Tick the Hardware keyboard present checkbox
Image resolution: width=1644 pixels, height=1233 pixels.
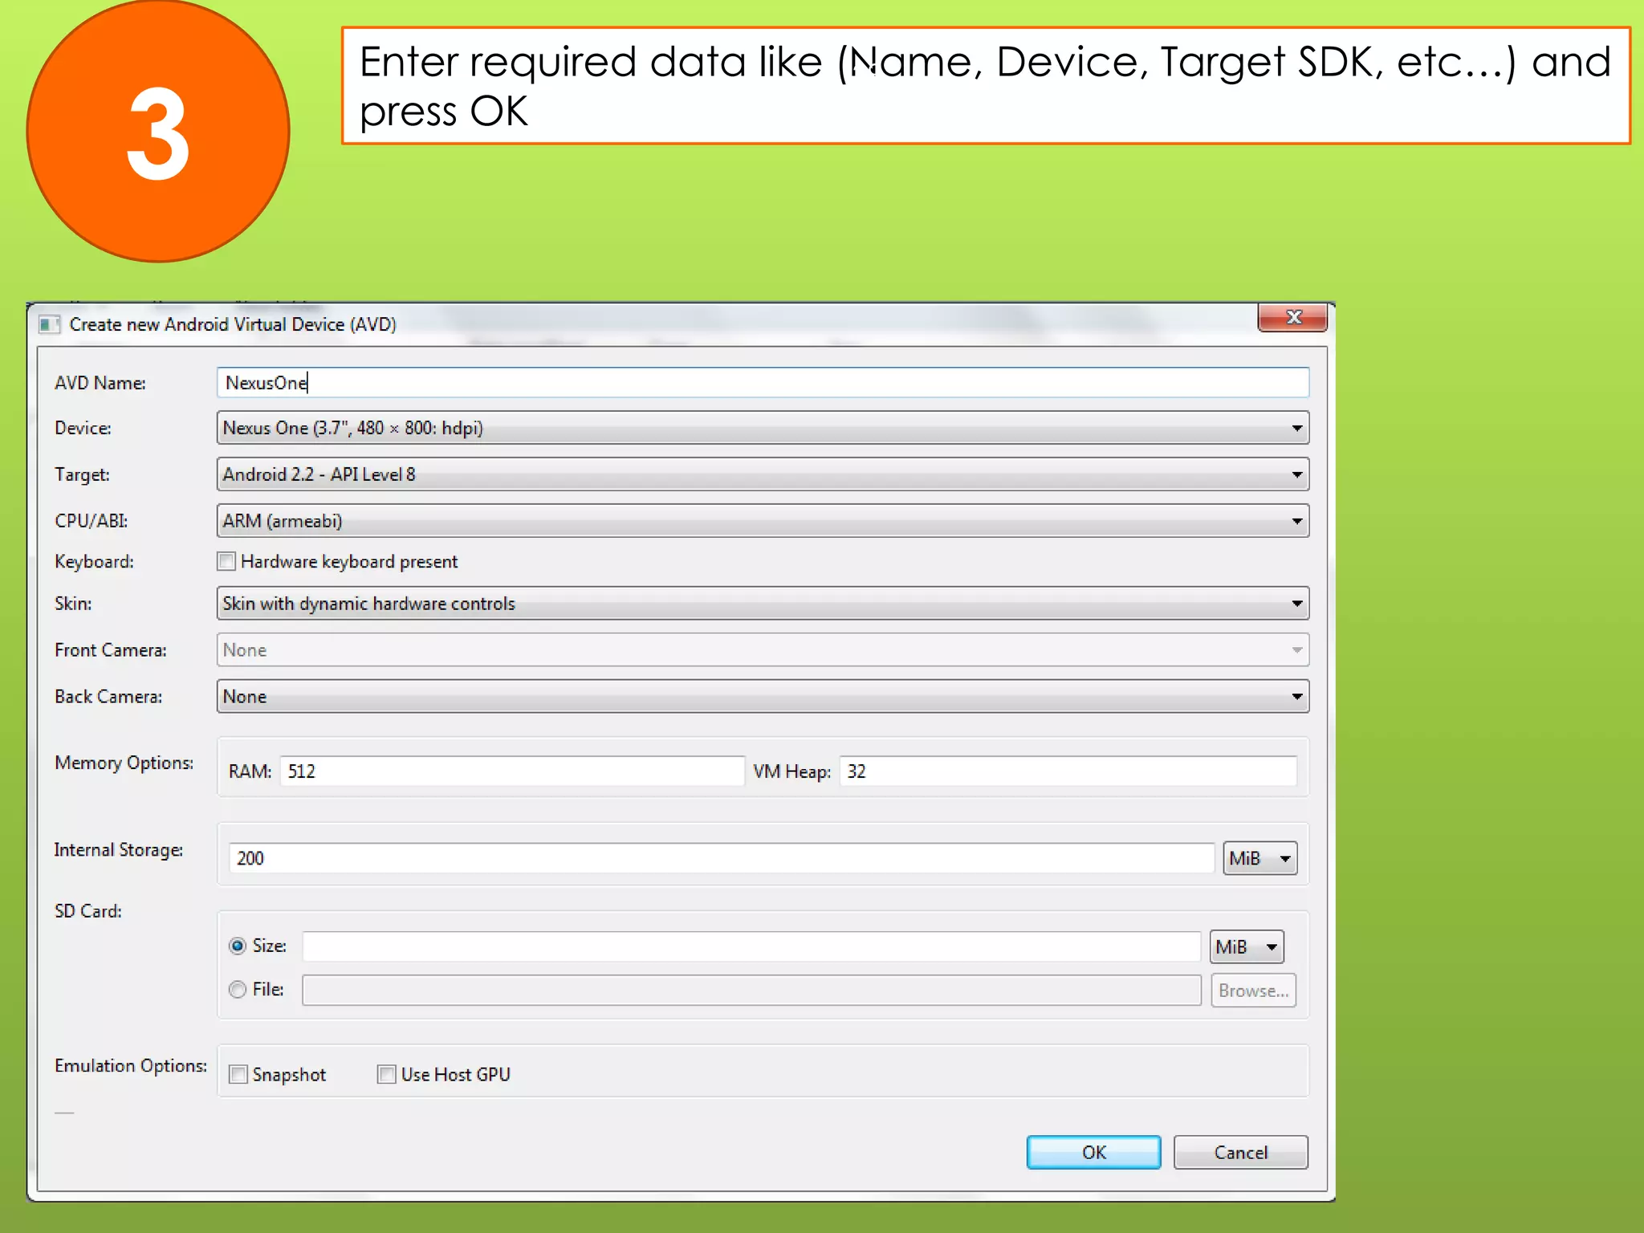pyautogui.click(x=226, y=561)
